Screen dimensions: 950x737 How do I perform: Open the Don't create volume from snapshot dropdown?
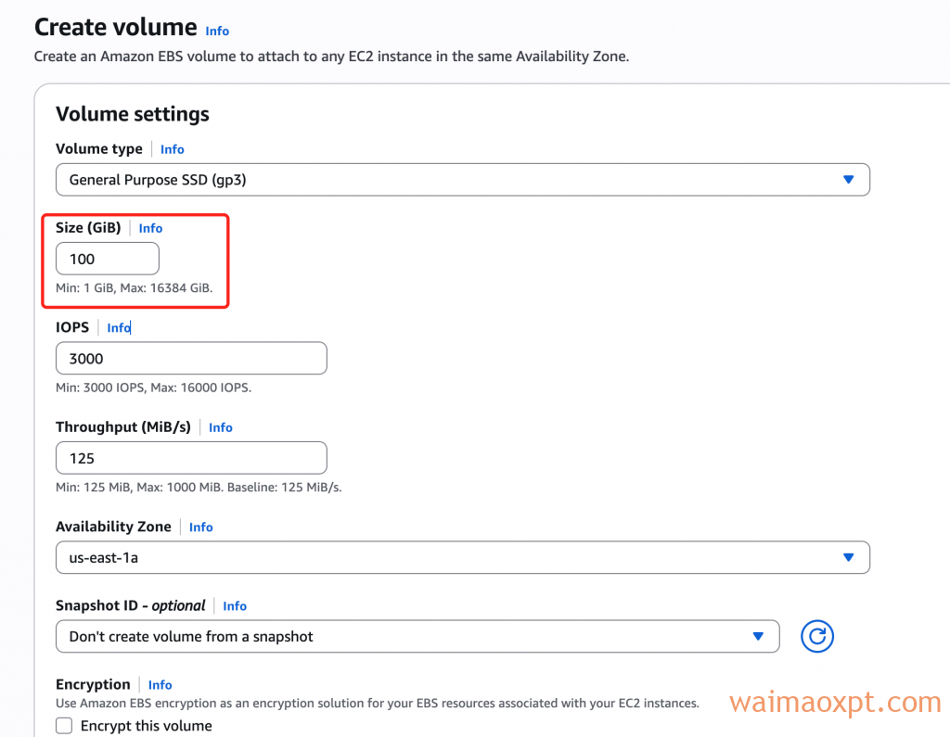point(417,636)
